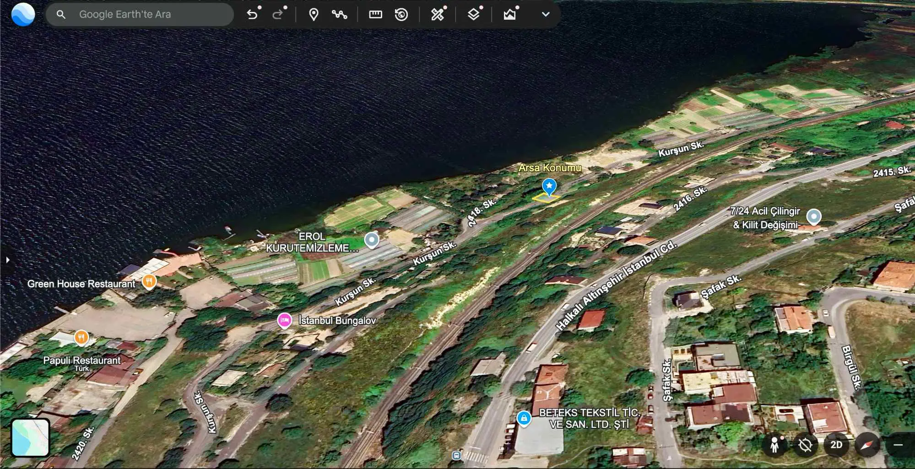
Task: Expand the collapsed left side panel
Action: (x=7, y=260)
